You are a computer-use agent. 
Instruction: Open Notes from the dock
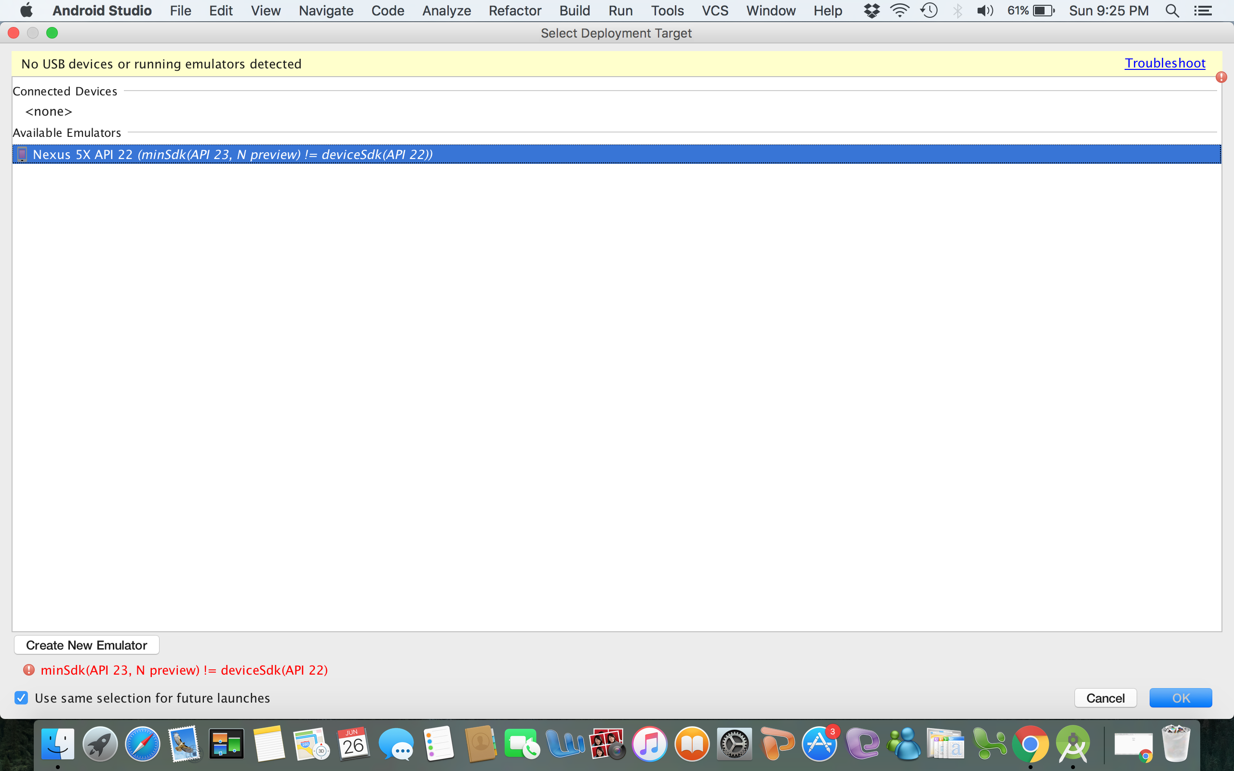coord(268,744)
